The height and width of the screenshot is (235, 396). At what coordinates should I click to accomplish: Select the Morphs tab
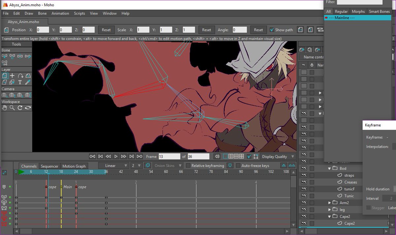click(358, 12)
